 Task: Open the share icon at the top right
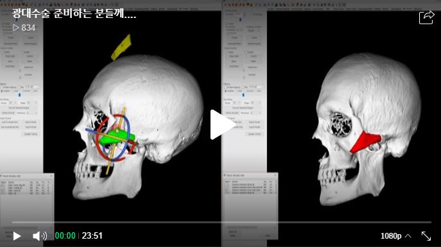426,18
